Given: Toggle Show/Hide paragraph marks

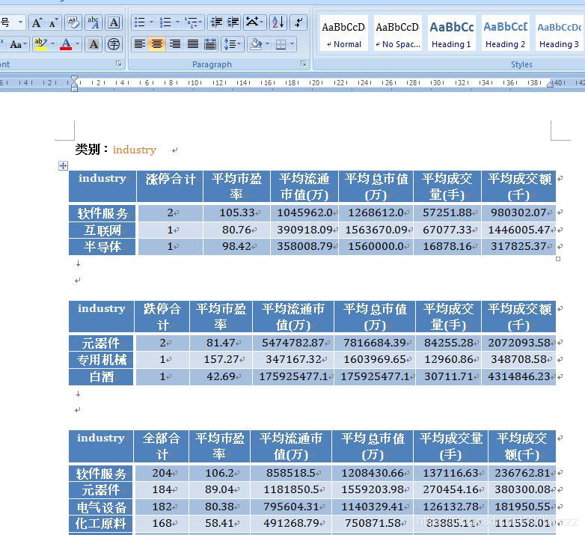Looking at the screenshot, I should tap(298, 22).
